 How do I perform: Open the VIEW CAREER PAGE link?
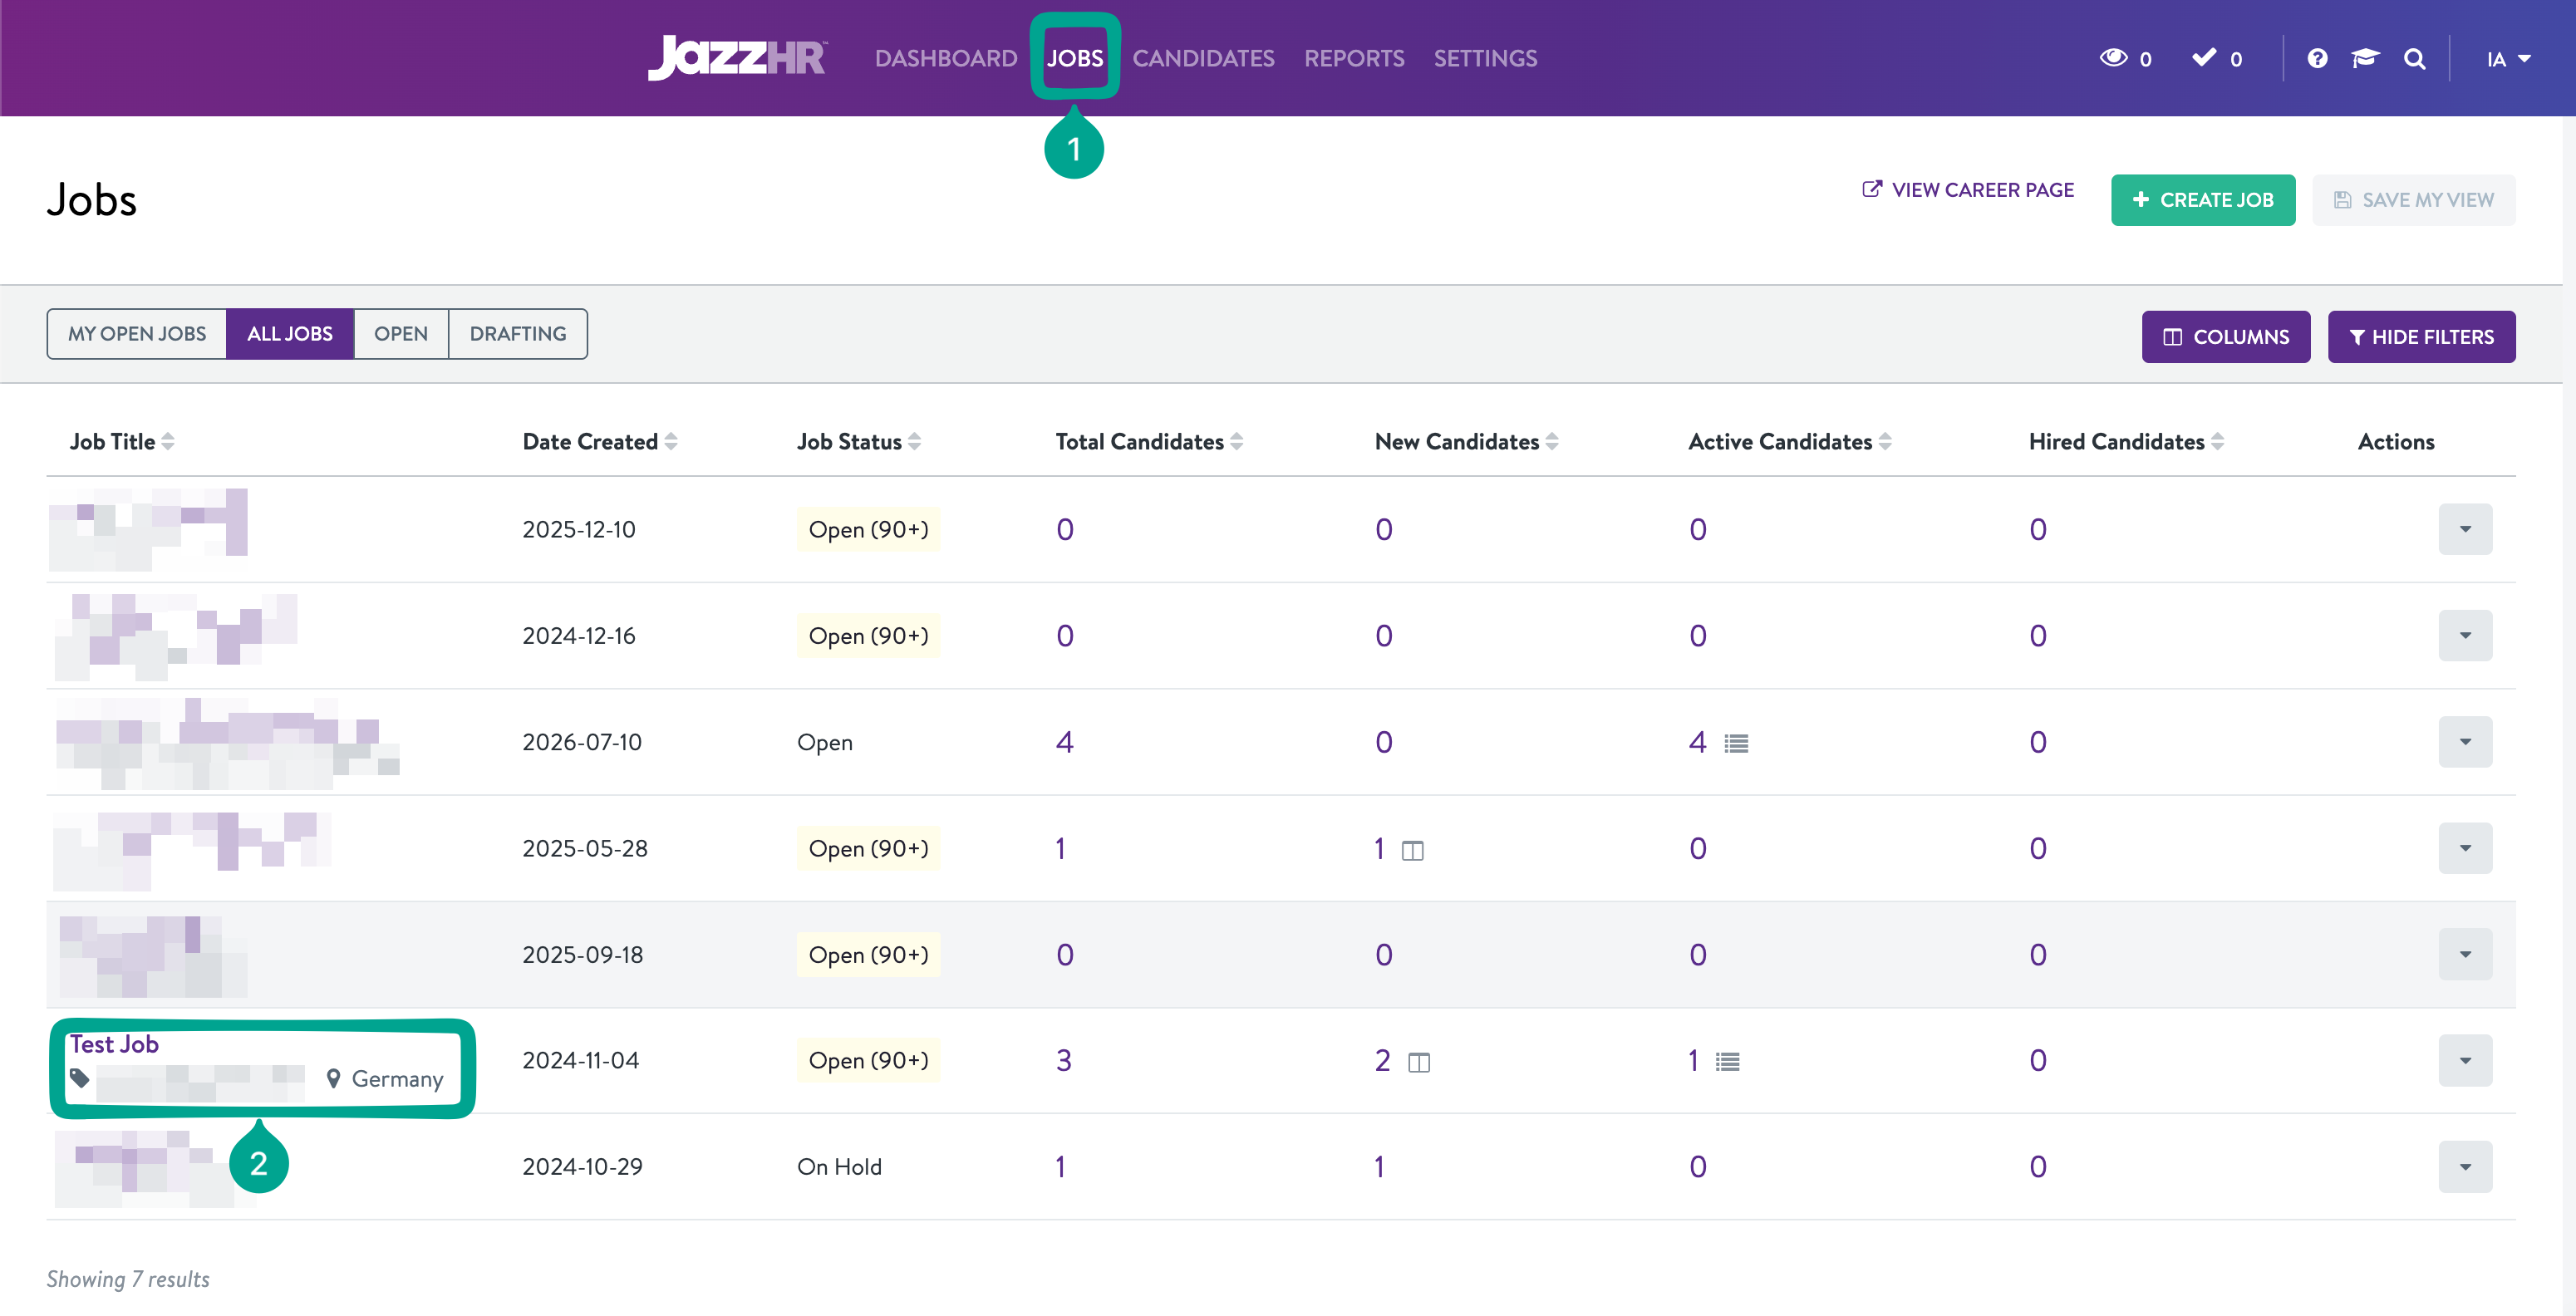point(1967,190)
